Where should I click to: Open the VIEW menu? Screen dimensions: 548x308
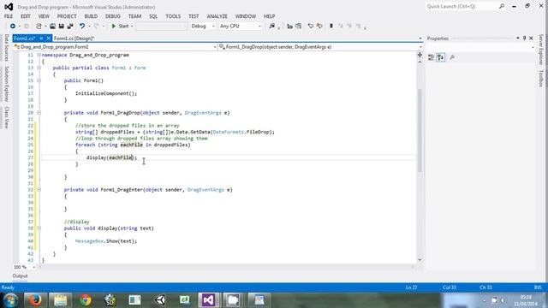coord(44,16)
